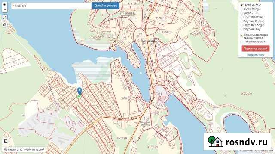Toggle the square icon above the bottom banner
Screen dimensions: 275x154
(6, 141)
